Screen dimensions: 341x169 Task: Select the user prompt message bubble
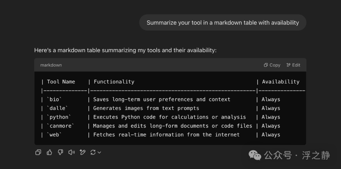pyautogui.click(x=223, y=23)
